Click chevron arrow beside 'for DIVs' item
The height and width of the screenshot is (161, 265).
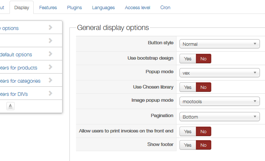click(x=50, y=94)
